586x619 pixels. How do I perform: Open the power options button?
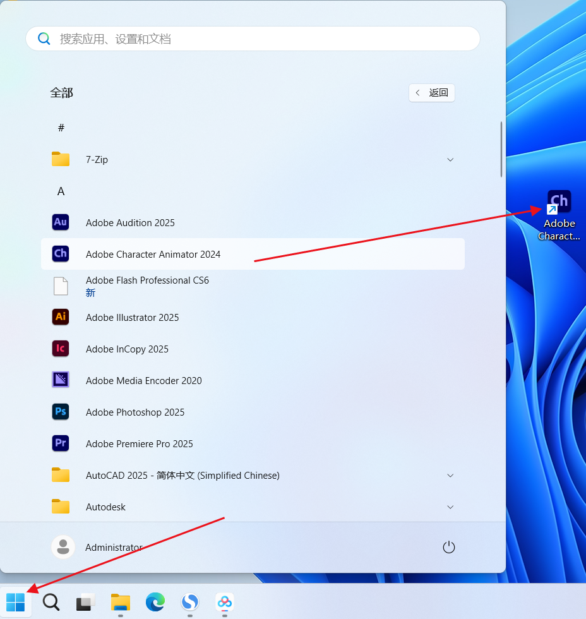(449, 547)
